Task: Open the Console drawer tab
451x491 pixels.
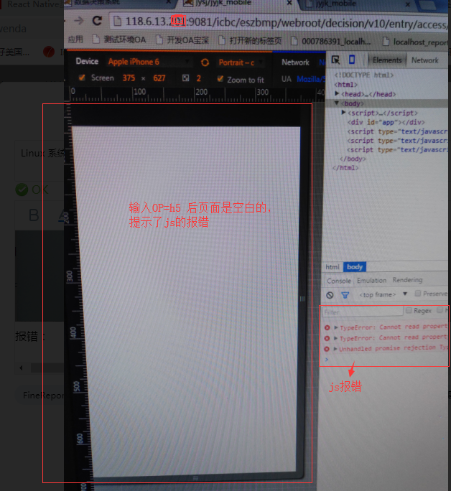Action: tap(338, 281)
